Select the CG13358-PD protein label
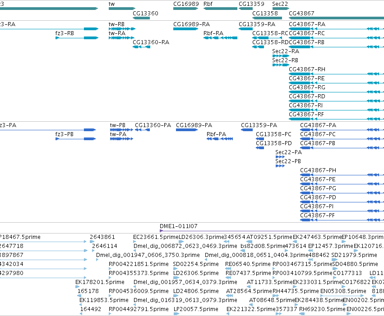Screen dimensions: 384x316 point(274,143)
